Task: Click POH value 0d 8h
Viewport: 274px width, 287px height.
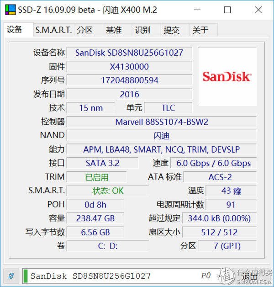Action: 95,205
